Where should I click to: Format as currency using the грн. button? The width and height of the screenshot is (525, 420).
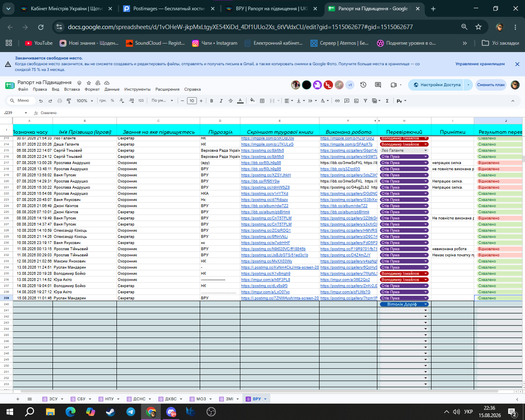click(103, 100)
